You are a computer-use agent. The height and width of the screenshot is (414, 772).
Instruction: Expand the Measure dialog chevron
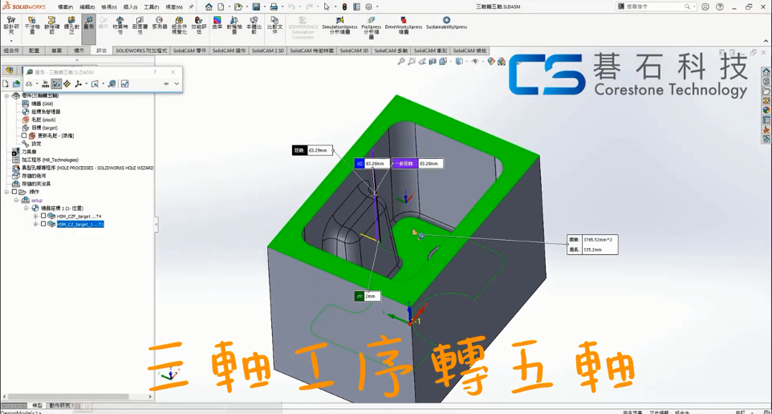[177, 83]
